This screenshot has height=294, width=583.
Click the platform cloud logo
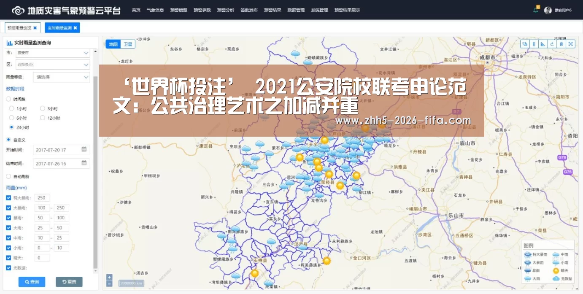(x=18, y=10)
